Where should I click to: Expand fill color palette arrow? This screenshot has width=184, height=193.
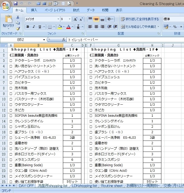64,27
